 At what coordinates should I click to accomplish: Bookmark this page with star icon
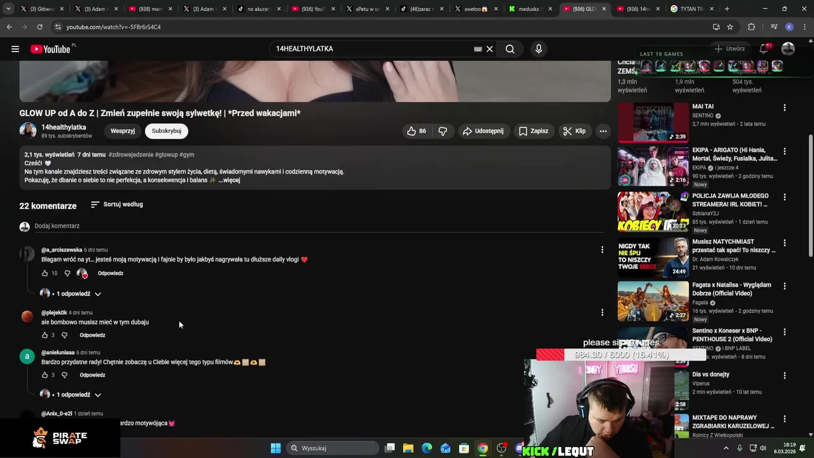coord(730,27)
